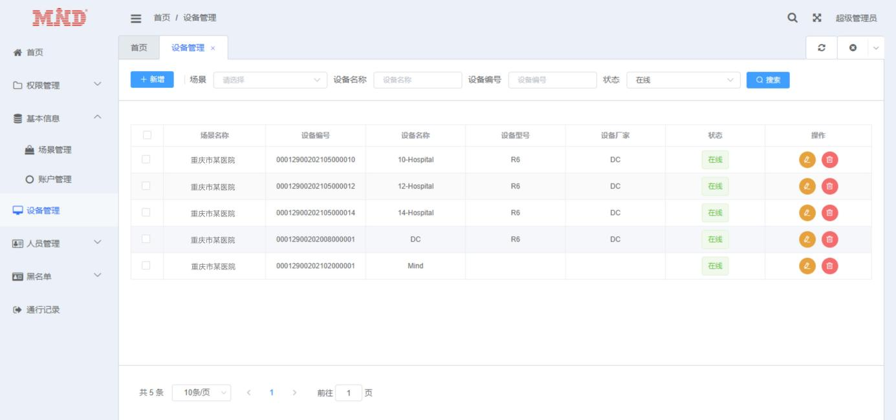Click the 14-Hospital device name cell
This screenshot has width=896, height=420.
tap(415, 213)
